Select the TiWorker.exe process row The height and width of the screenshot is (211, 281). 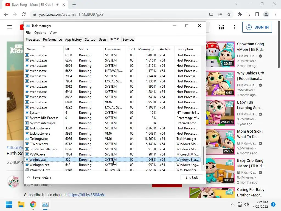(113, 144)
